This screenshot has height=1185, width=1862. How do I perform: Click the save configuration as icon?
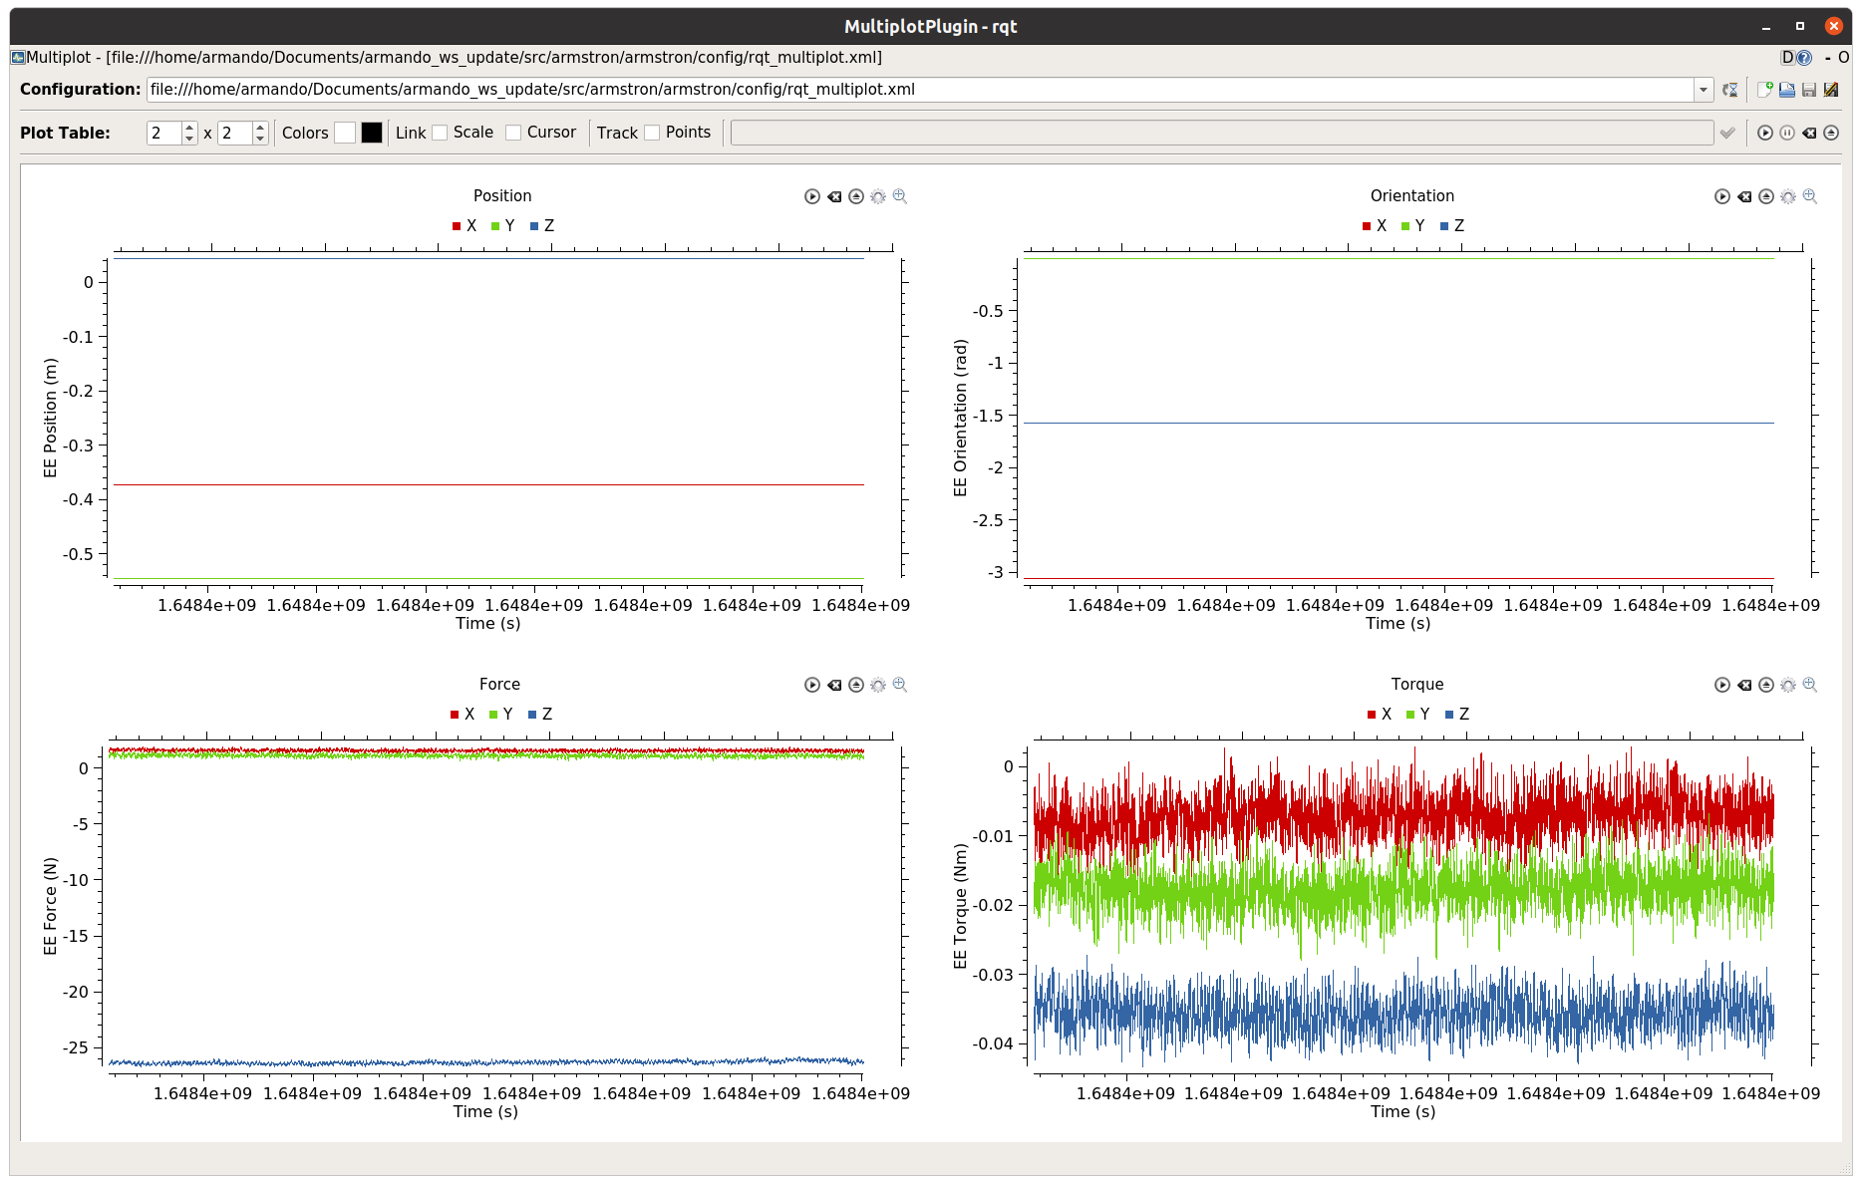pyautogui.click(x=1831, y=90)
